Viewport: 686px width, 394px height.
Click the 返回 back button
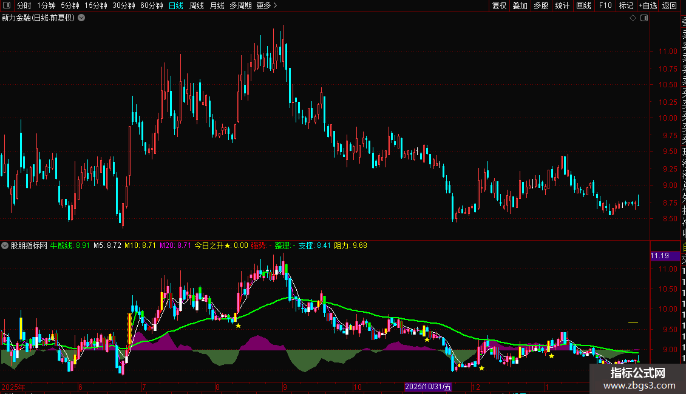click(670, 5)
